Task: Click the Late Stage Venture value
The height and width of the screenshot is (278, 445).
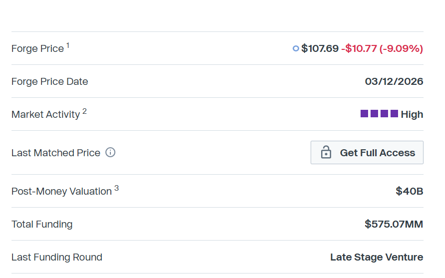Action: tap(377, 257)
